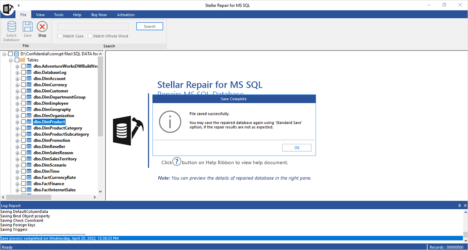This screenshot has height=250, width=468.
Task: Expand the dbo.FactInternetSales node
Action: click(18, 190)
